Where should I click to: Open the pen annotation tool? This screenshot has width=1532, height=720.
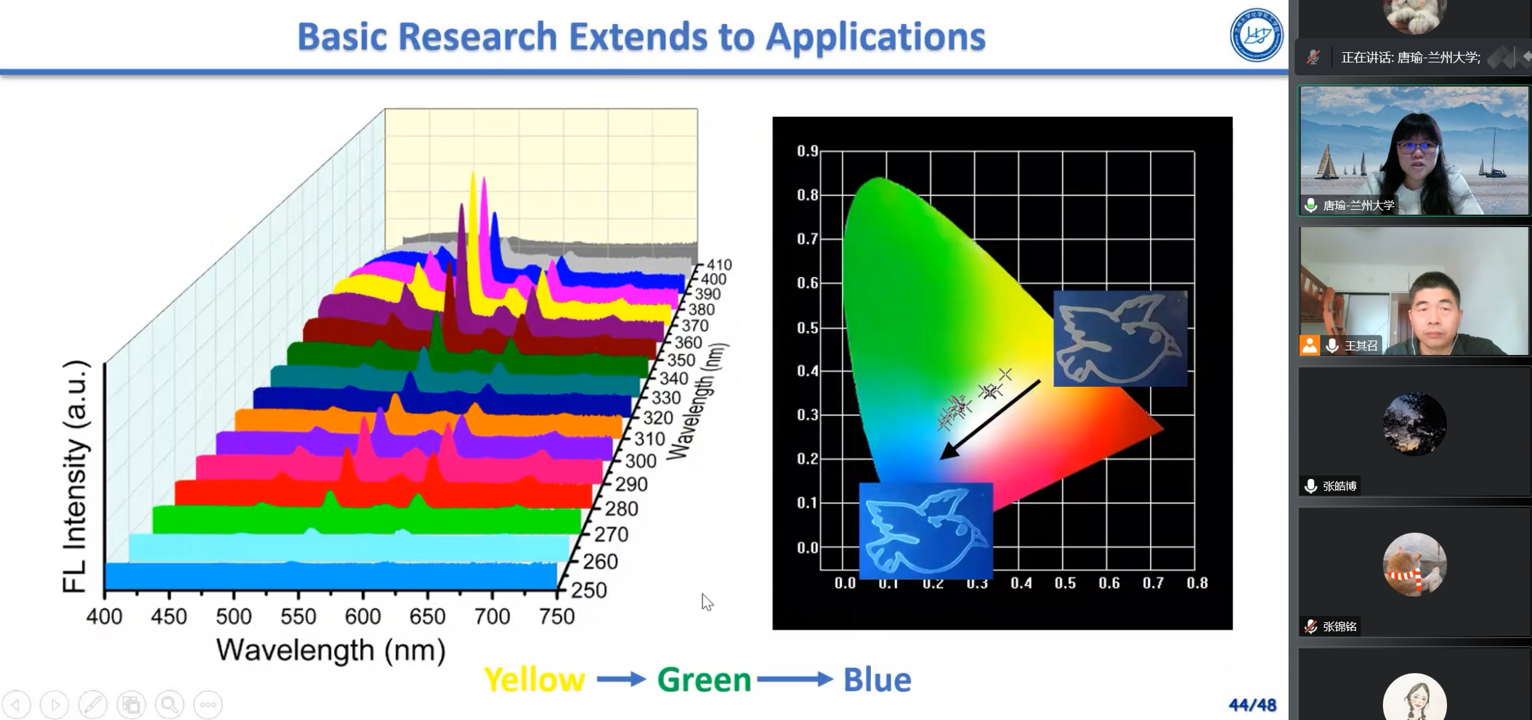[x=93, y=704]
